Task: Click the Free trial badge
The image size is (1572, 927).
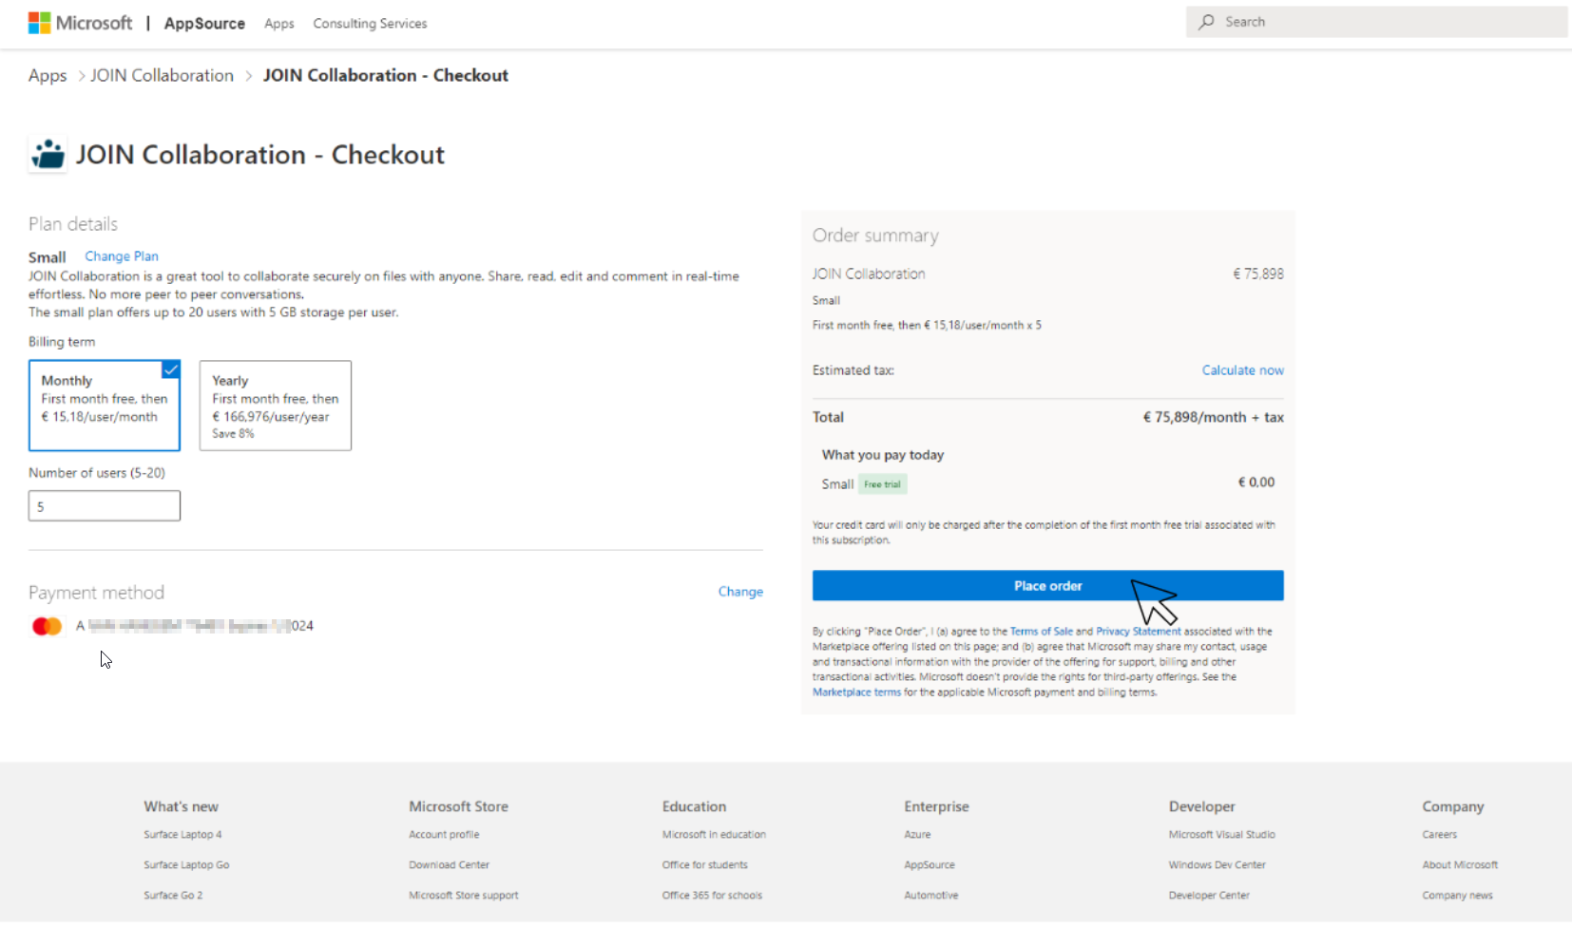Action: point(883,484)
